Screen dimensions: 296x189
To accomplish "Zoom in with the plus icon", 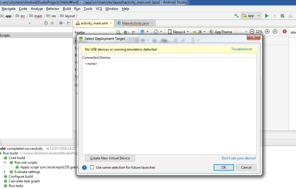I will point(267,31).
